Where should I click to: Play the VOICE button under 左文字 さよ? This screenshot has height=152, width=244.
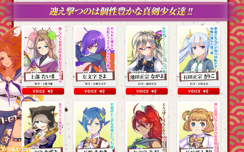click(x=95, y=91)
